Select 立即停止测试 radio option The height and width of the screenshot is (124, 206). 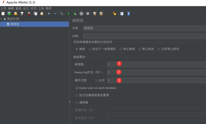tap(159, 49)
